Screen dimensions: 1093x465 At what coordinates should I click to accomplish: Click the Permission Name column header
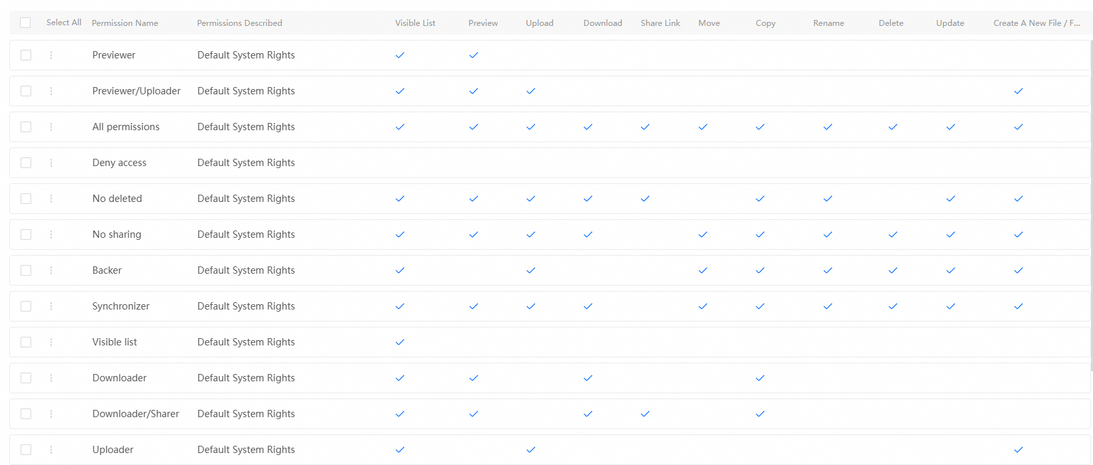point(125,23)
